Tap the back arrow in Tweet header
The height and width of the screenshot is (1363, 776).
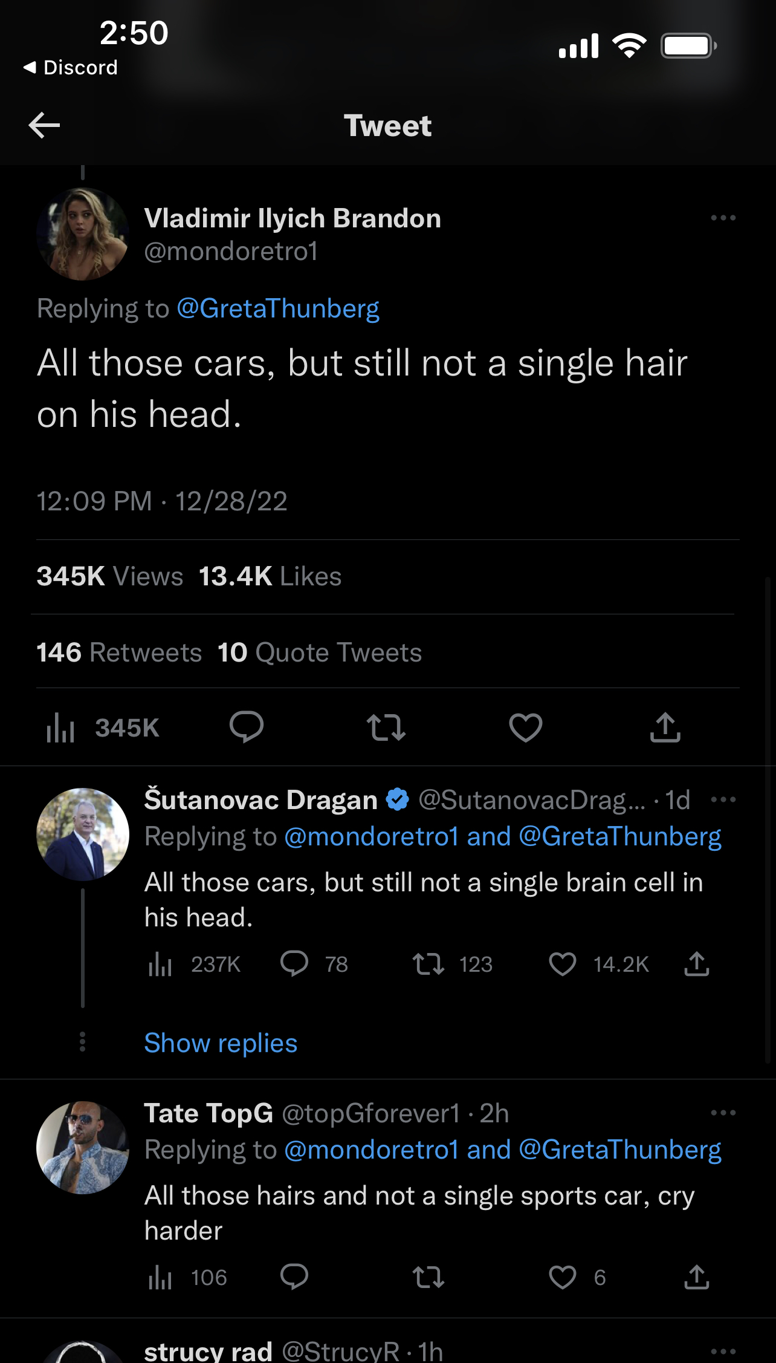pyautogui.click(x=44, y=125)
